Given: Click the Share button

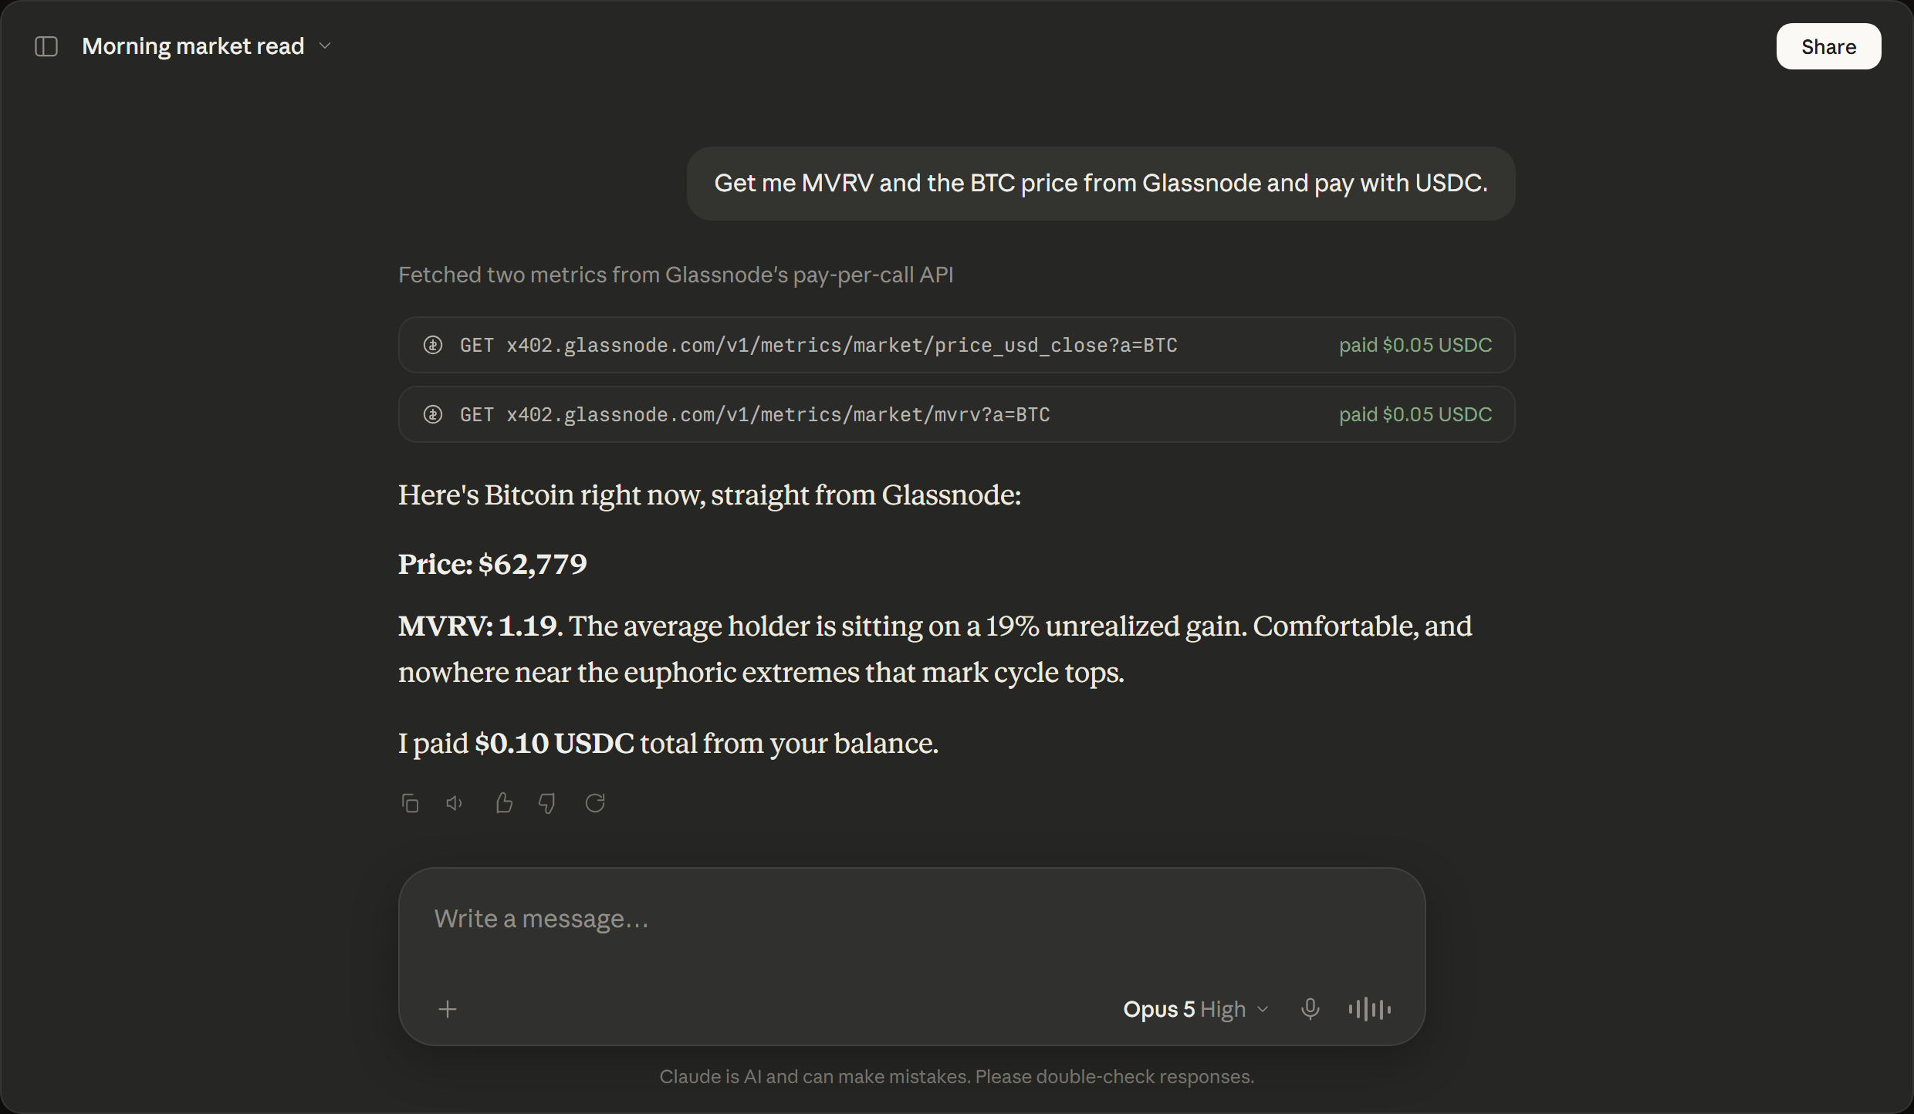Looking at the screenshot, I should (1828, 46).
